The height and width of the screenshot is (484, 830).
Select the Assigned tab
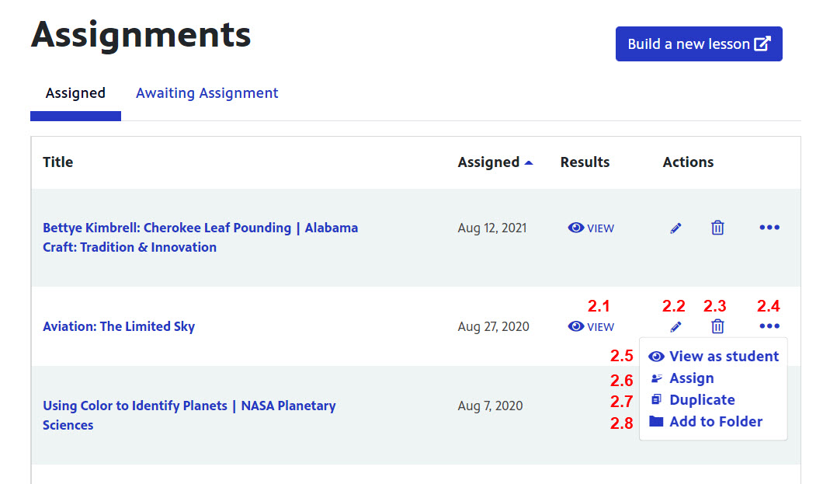(75, 93)
